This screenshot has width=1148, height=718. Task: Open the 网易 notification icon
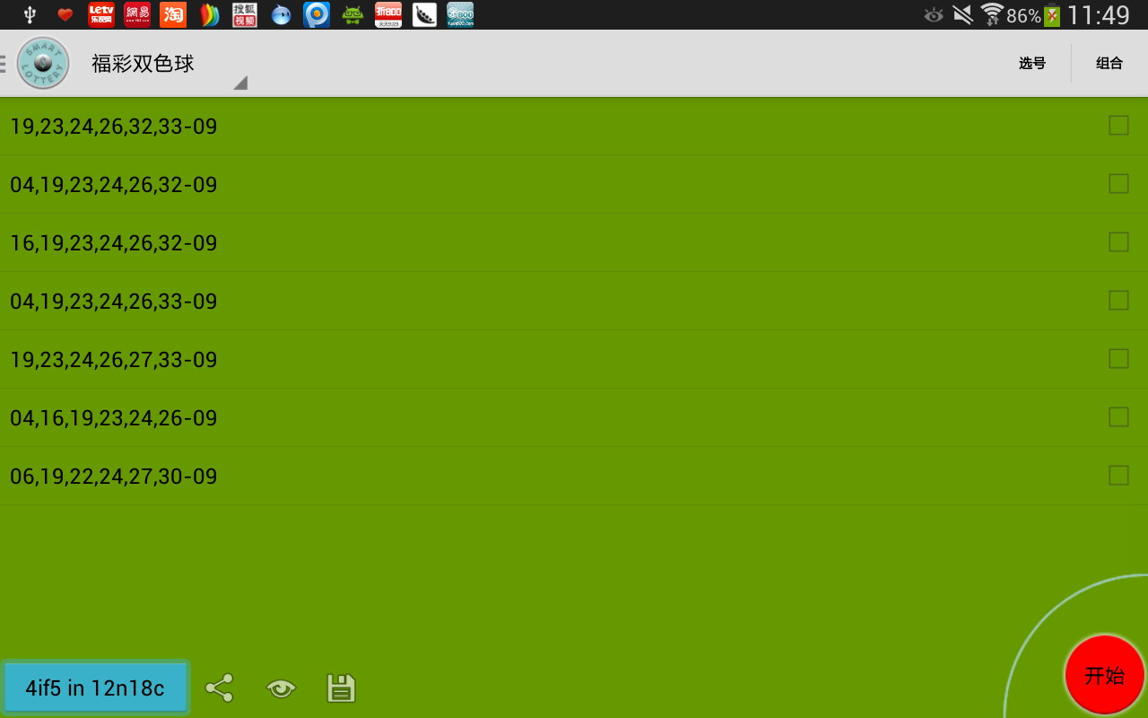[x=137, y=14]
